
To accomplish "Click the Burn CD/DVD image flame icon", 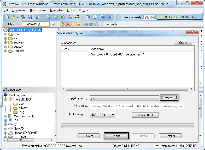I will (77, 17).
